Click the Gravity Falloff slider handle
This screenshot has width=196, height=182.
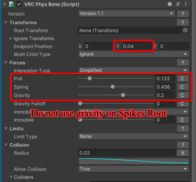click(80, 103)
